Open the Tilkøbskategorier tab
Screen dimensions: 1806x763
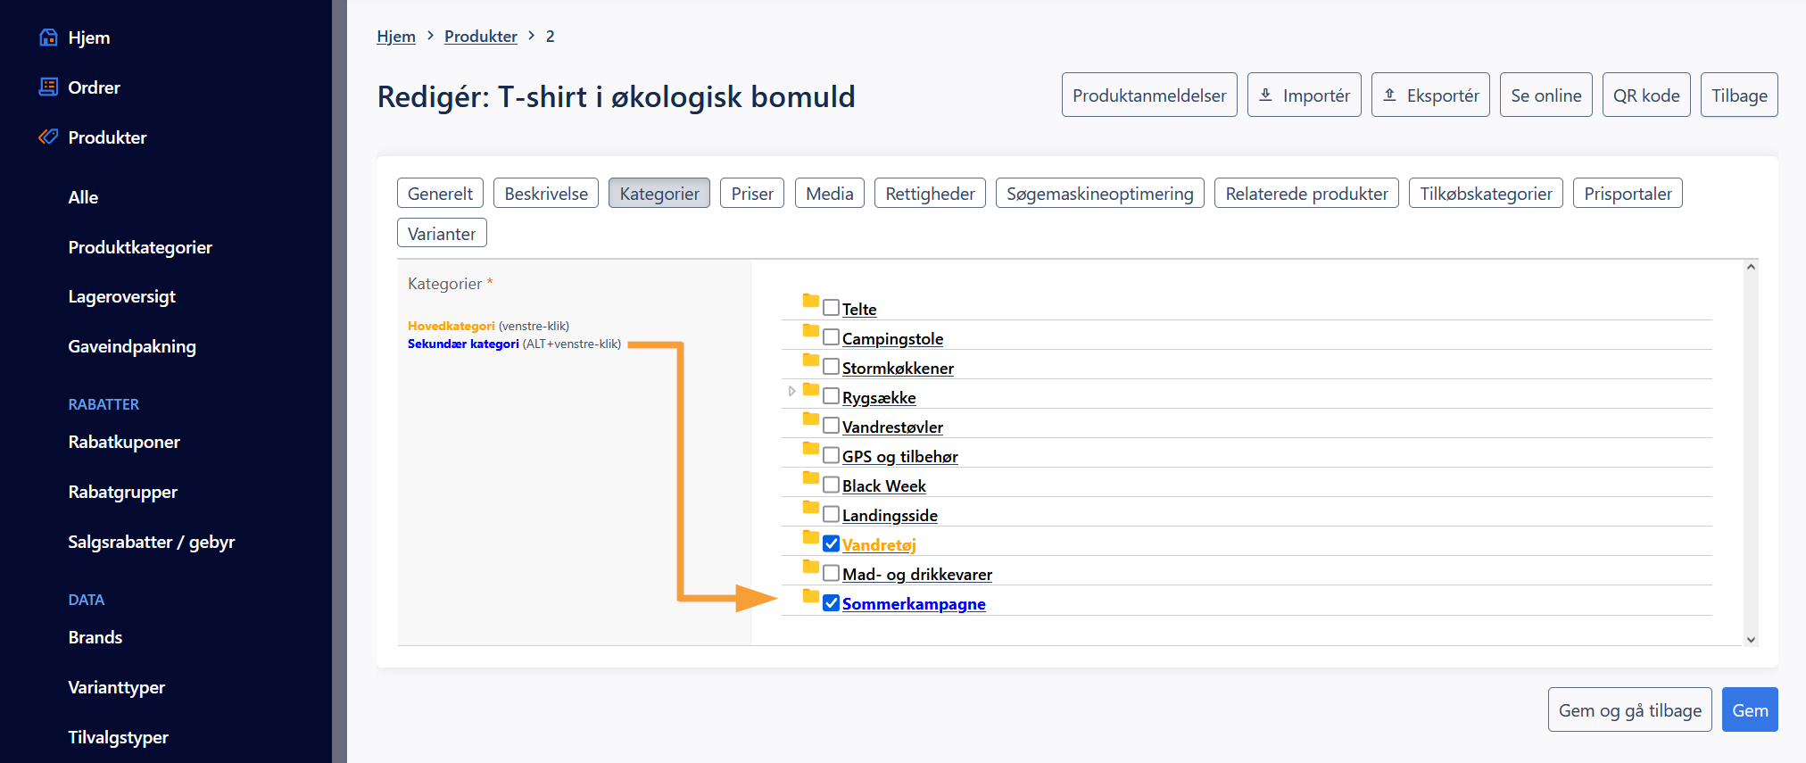1486,193
